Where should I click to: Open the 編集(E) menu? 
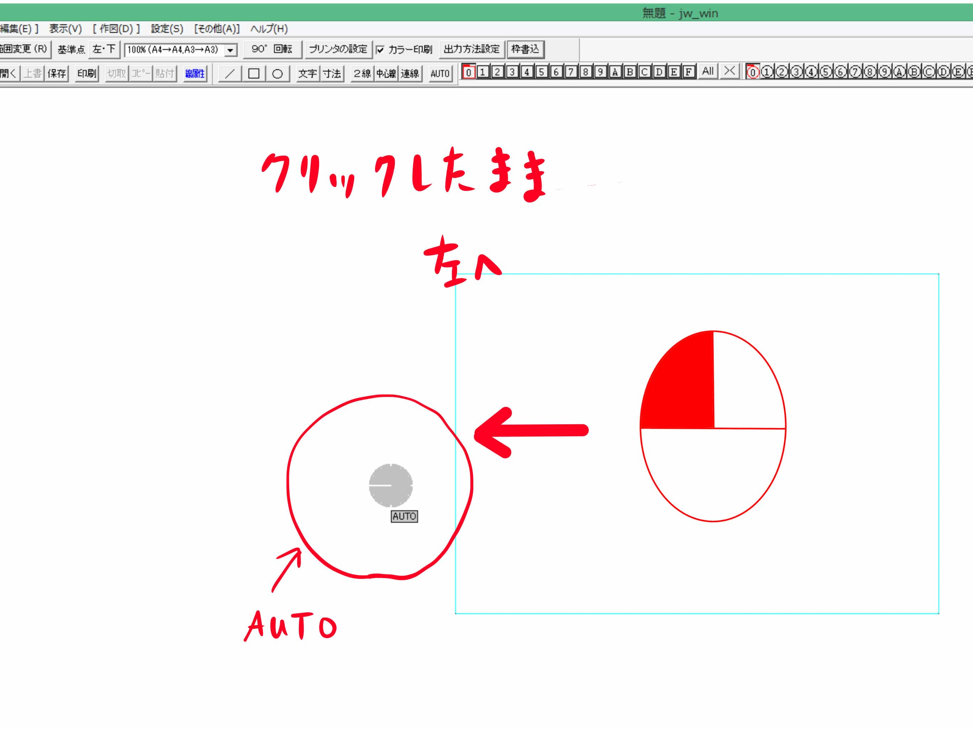click(19, 29)
